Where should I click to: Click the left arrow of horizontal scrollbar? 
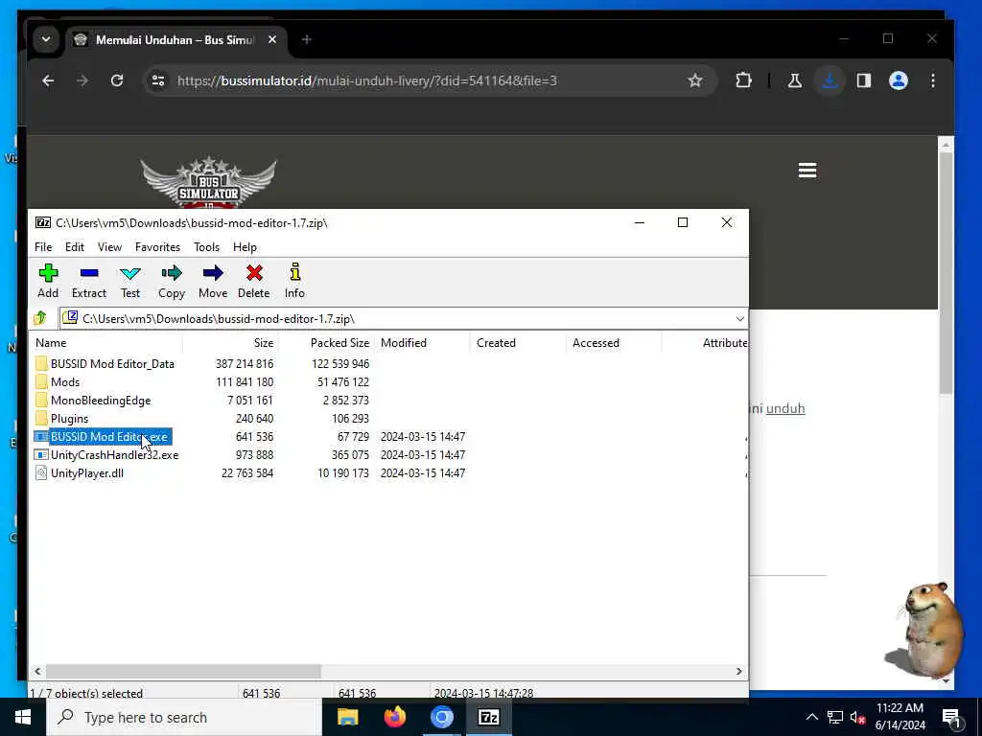tap(37, 671)
